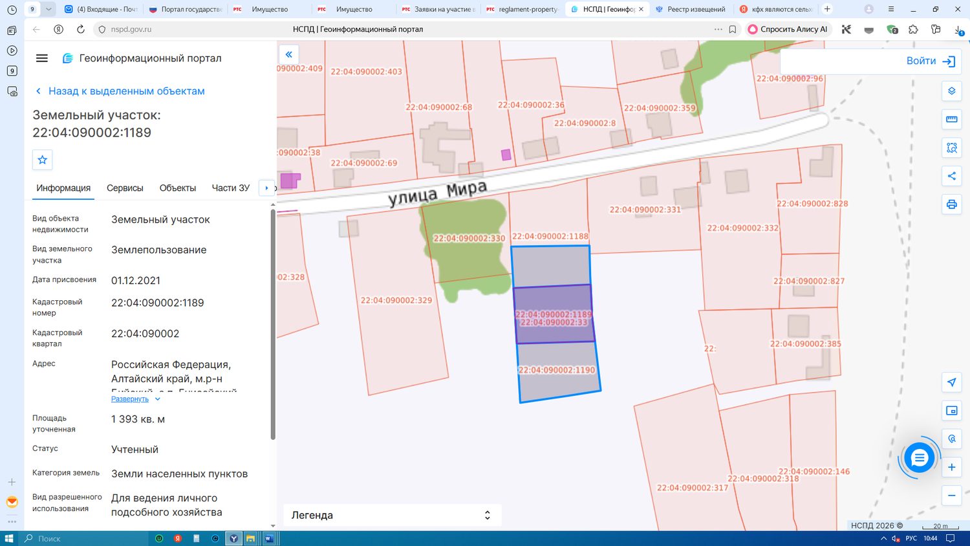Expand the Легенда panel
Screen dimensions: 970x546
coord(392,515)
